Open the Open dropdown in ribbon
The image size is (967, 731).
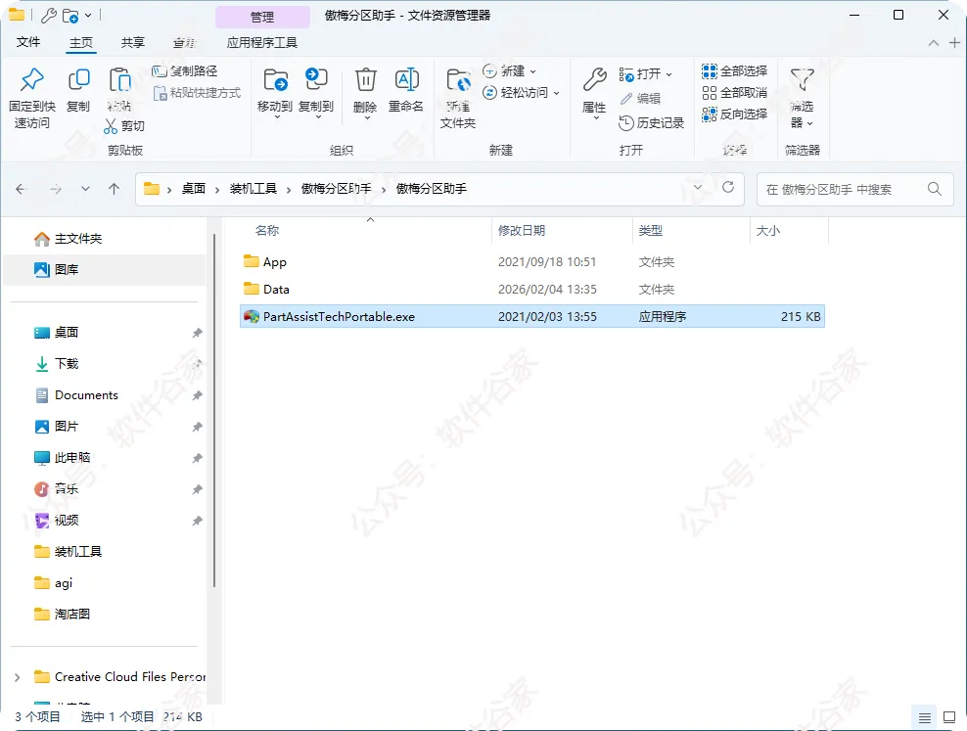(x=645, y=74)
